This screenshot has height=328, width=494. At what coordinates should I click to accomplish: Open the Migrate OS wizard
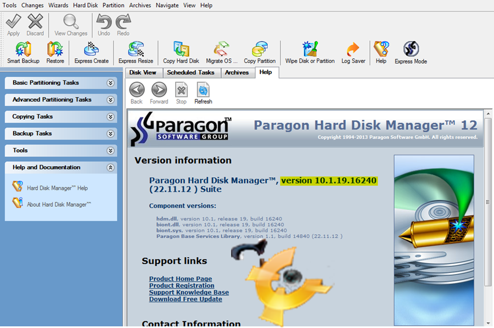[222, 50]
